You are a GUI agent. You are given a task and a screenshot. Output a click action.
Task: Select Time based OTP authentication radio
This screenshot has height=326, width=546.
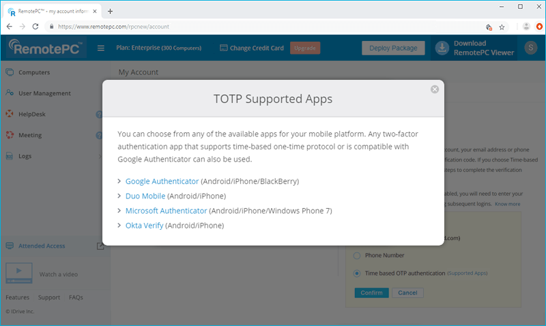point(357,273)
